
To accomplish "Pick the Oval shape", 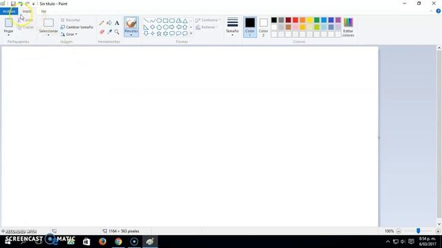I will [159, 21].
